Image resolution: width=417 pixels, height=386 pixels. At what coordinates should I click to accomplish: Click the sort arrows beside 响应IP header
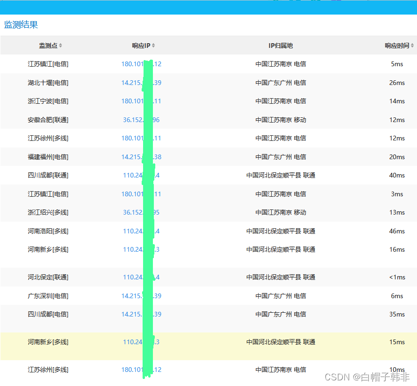click(x=153, y=46)
